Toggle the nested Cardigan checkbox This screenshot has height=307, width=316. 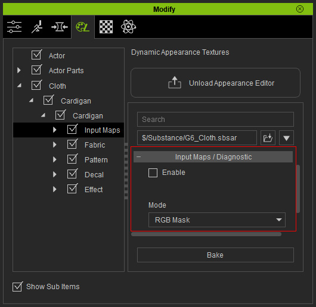coord(60,115)
